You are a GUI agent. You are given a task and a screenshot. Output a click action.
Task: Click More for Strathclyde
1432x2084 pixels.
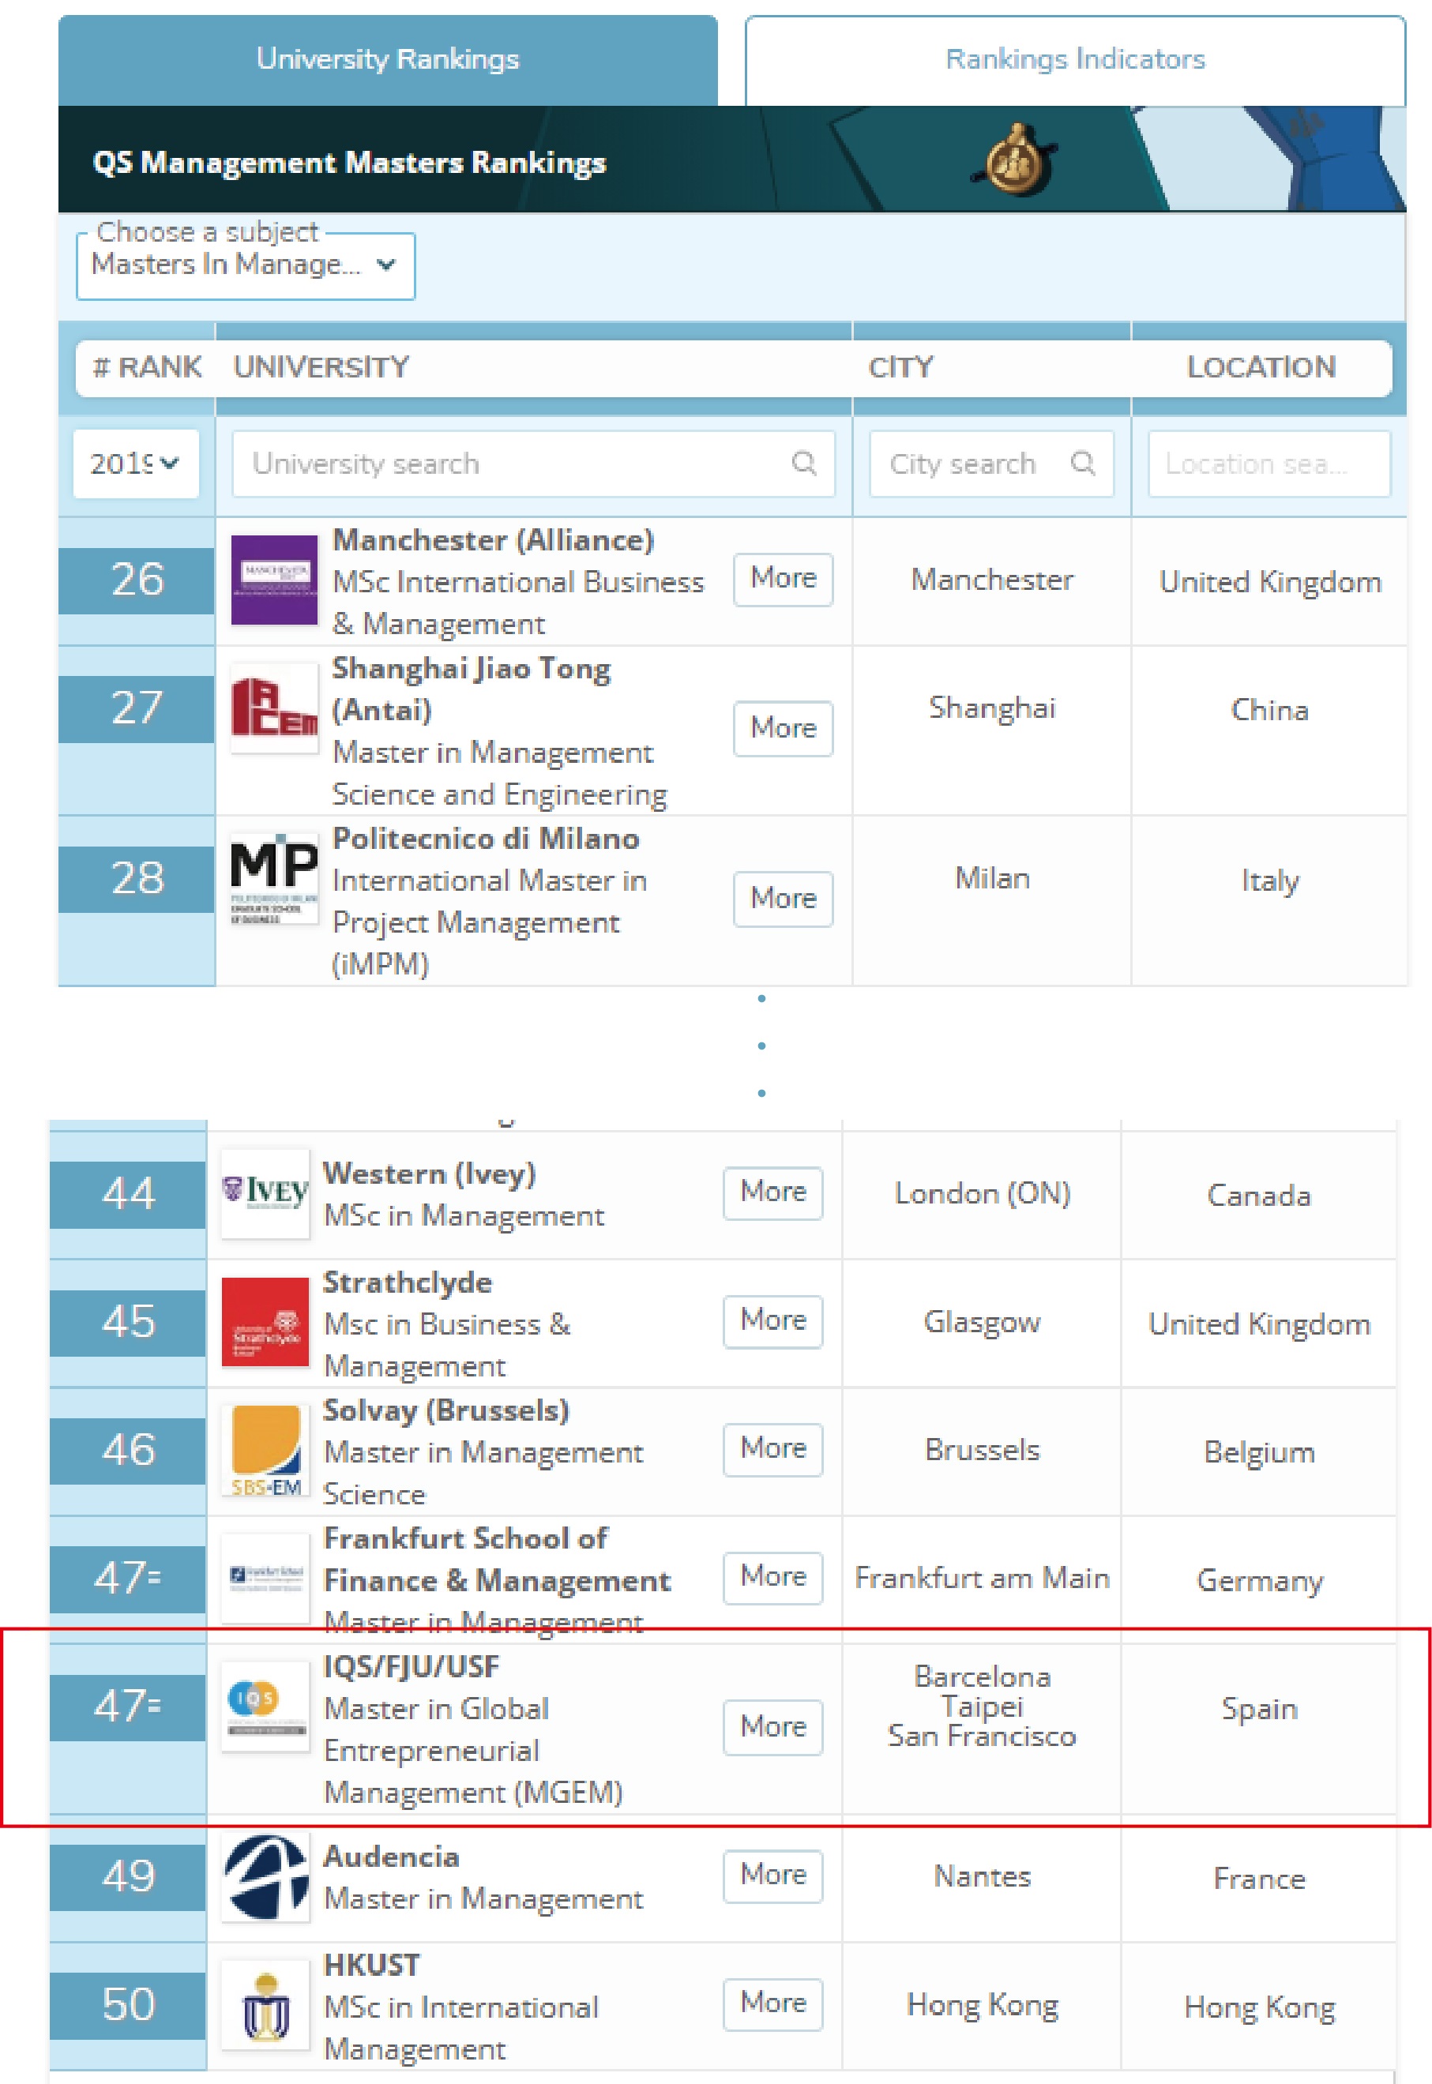pyautogui.click(x=772, y=1321)
